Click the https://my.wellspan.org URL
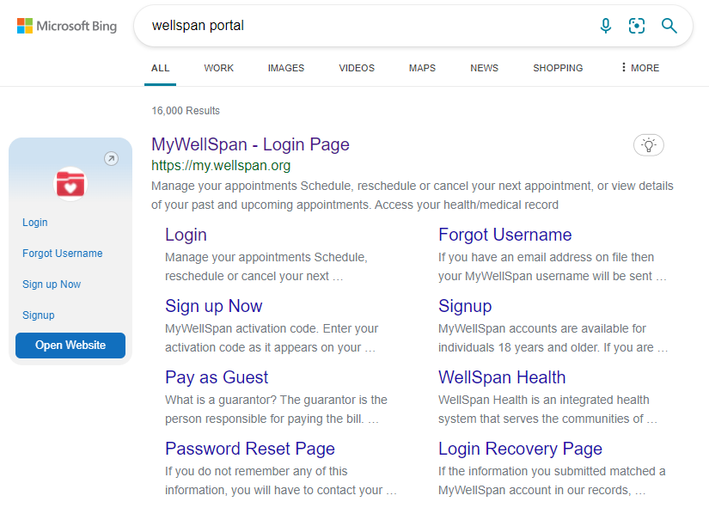 (x=221, y=166)
